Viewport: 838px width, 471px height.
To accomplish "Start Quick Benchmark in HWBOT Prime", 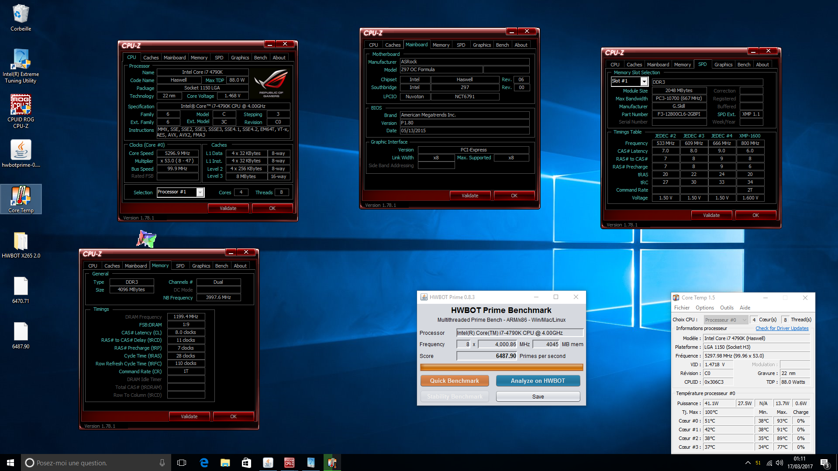I will point(454,381).
